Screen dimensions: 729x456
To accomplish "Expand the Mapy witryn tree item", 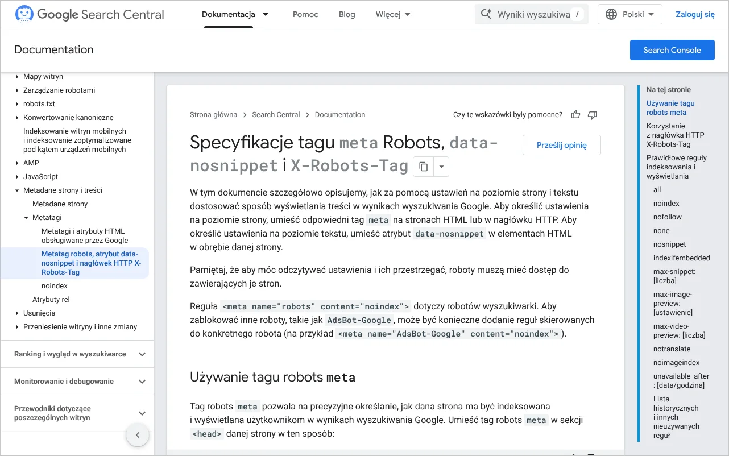I will (17, 77).
